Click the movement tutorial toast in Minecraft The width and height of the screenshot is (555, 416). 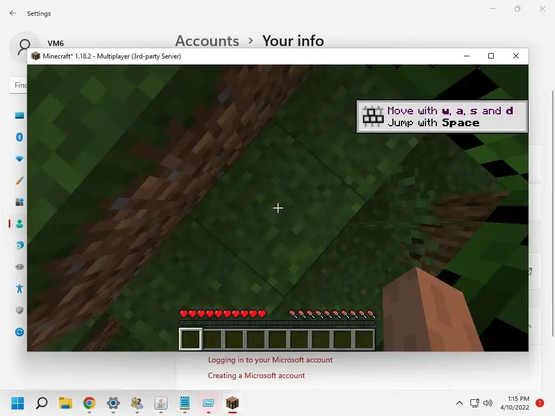(x=442, y=116)
